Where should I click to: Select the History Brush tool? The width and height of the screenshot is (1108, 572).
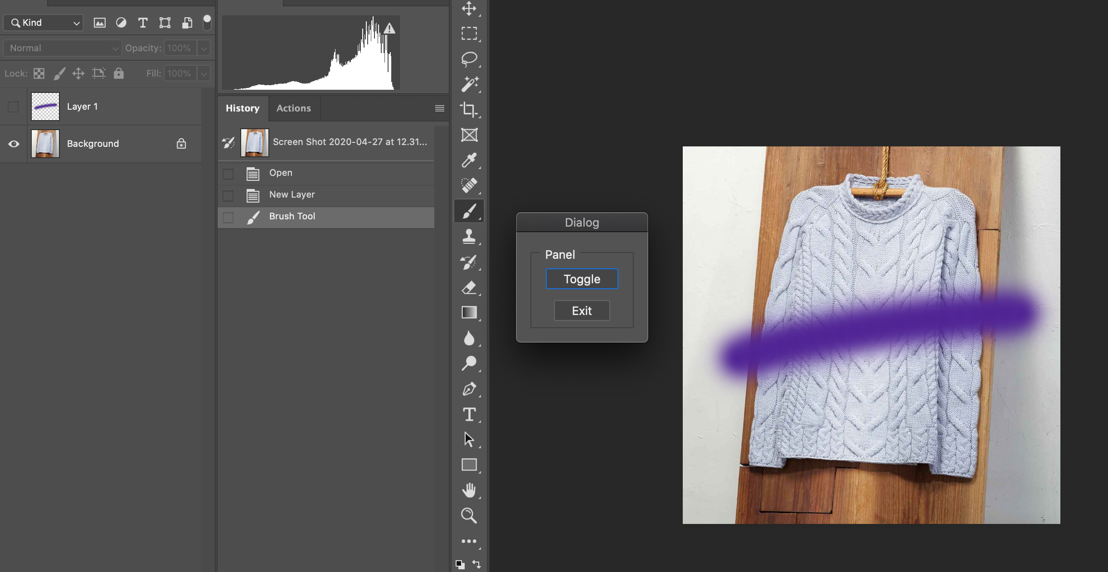[x=469, y=262]
